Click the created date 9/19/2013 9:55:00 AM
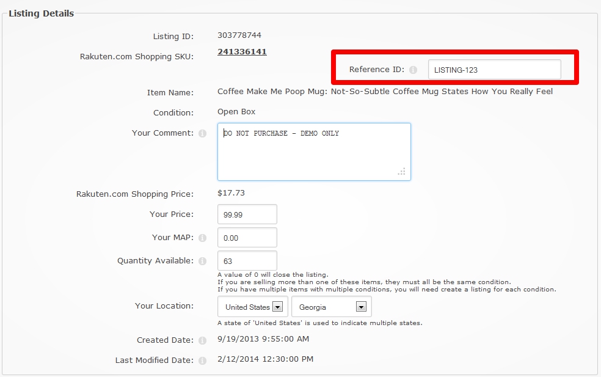Image resolution: width=601 pixels, height=377 pixels. [x=263, y=339]
